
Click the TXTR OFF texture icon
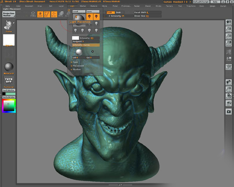tap(9, 81)
